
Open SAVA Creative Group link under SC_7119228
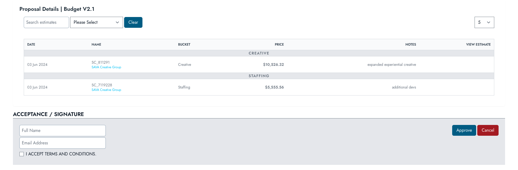[x=106, y=90]
